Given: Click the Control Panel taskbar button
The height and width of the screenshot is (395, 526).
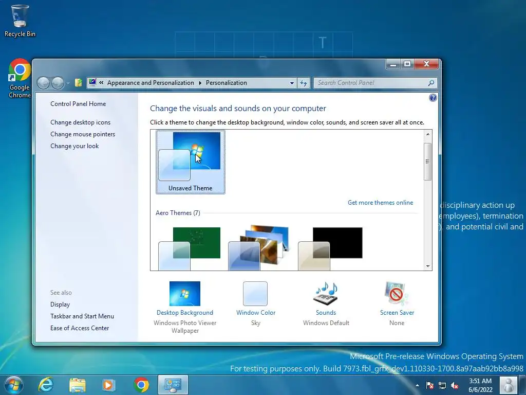Looking at the screenshot, I should coord(173,385).
